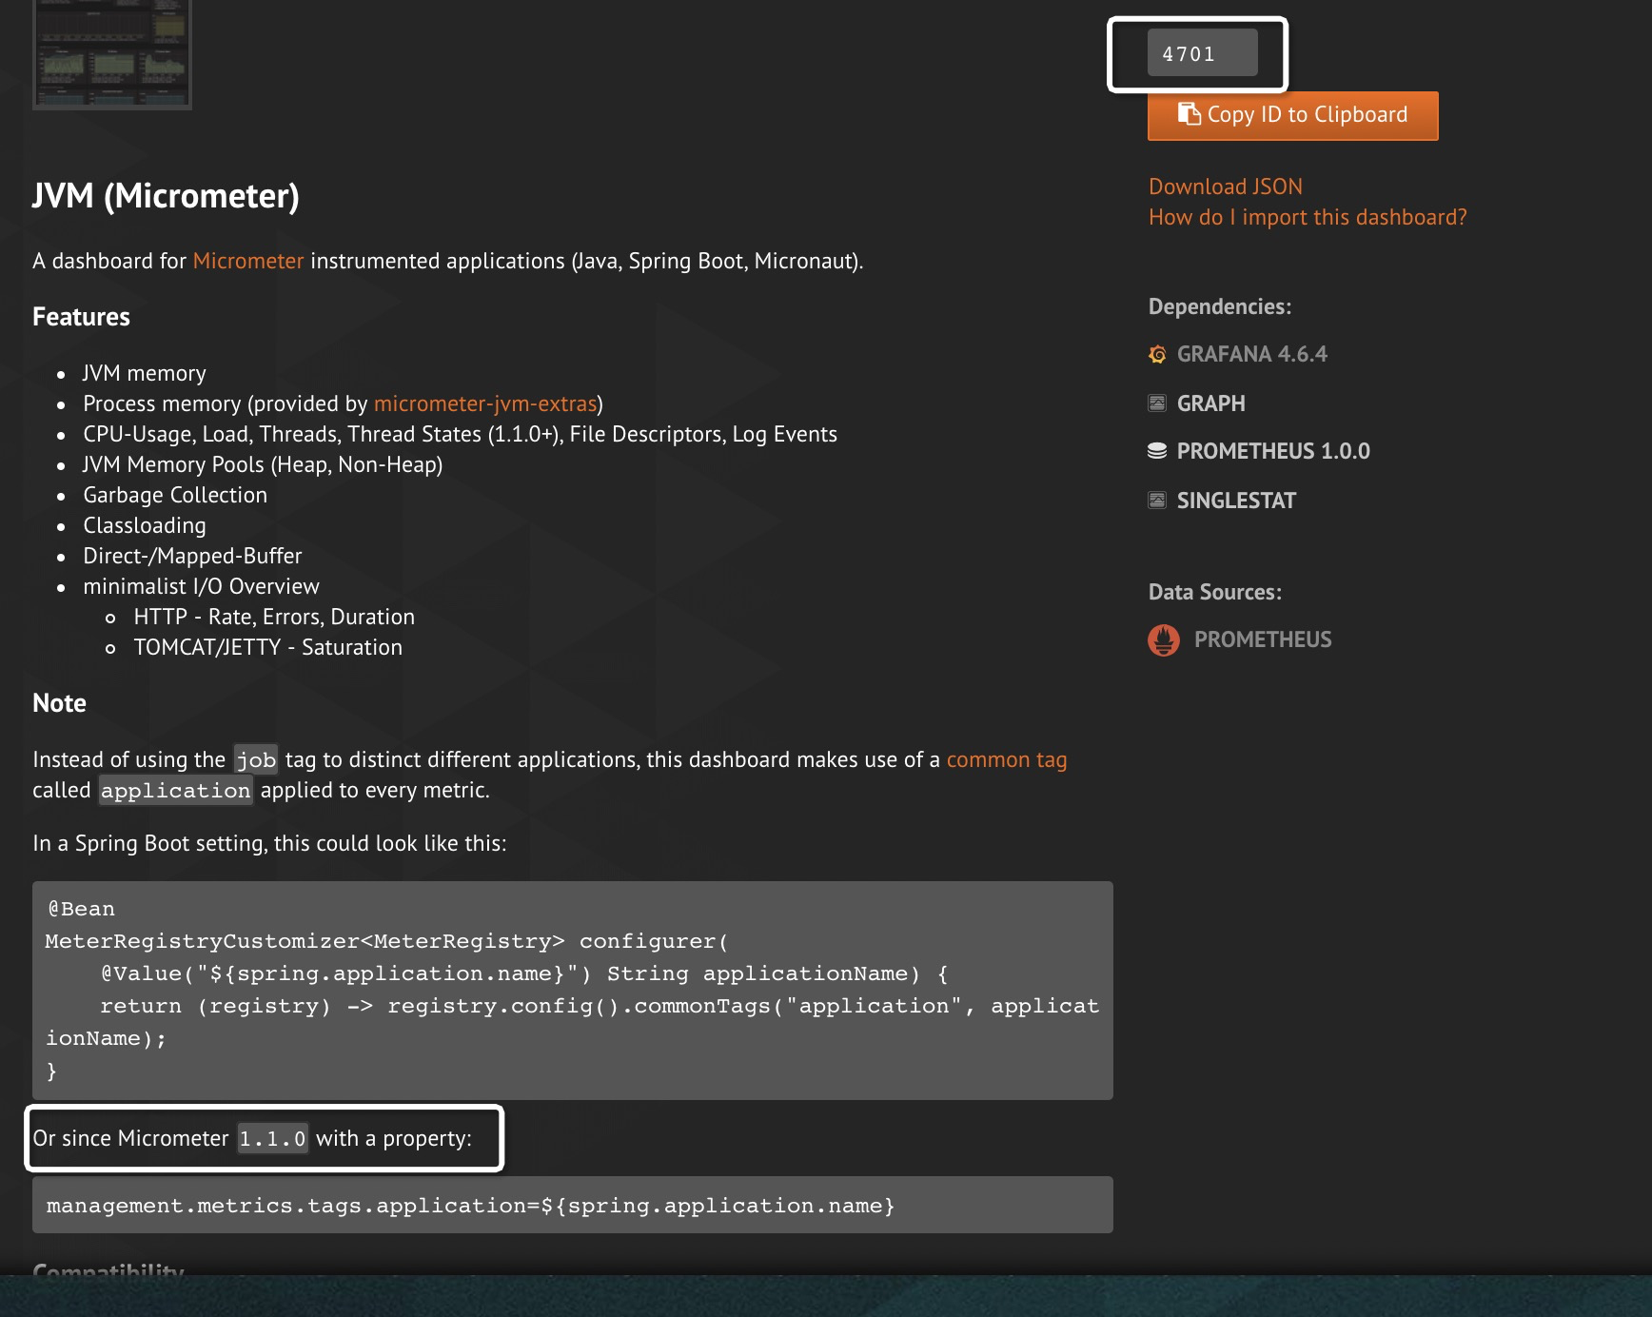Screen dimensions: 1652x1317
Task: Click the Prometheus flame logo under Data Sources
Action: [x=1164, y=640]
